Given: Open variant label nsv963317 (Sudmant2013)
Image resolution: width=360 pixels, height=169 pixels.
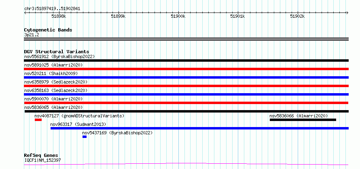Looking at the screenshot, I should point(78,124).
